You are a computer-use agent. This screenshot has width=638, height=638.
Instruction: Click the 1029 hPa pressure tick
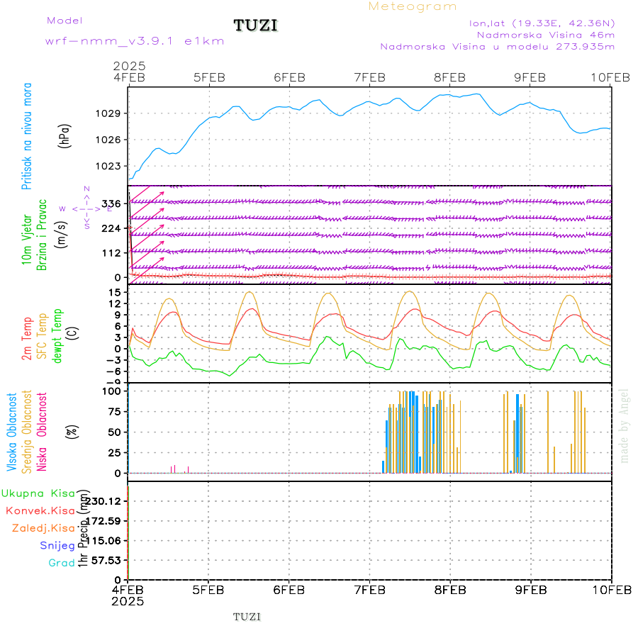108,113
